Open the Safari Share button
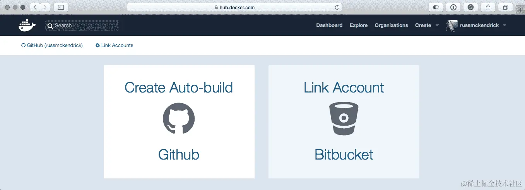The height and width of the screenshot is (190, 525). (x=488, y=7)
